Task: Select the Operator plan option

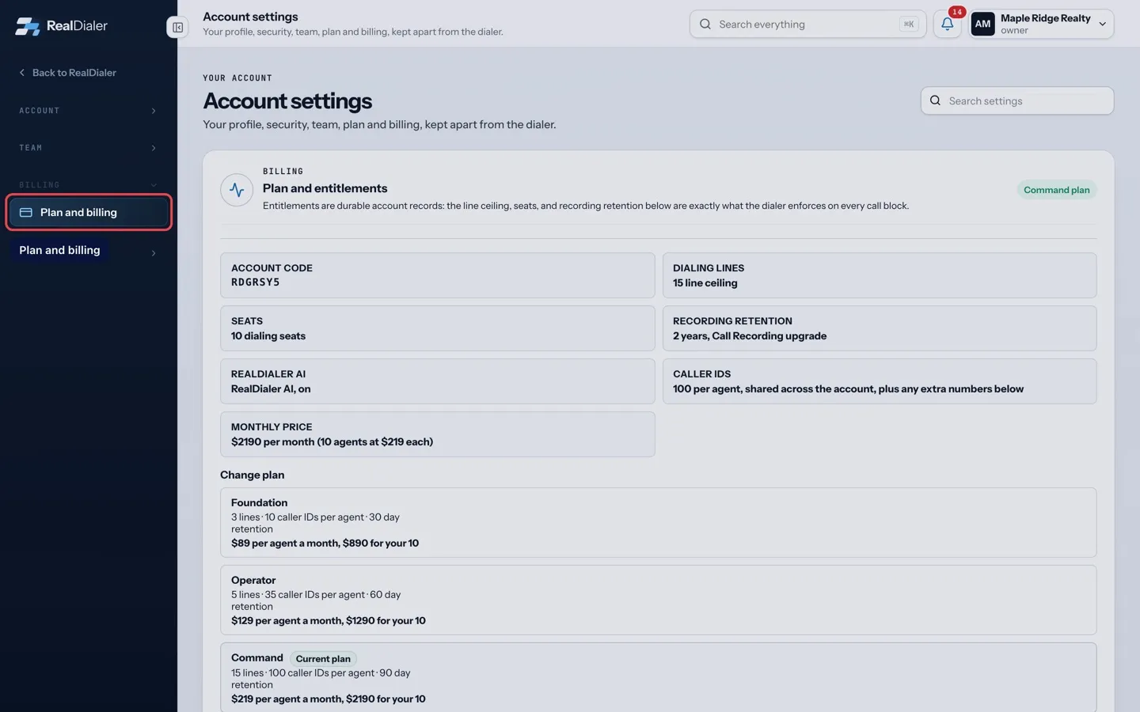Action: coord(658,600)
